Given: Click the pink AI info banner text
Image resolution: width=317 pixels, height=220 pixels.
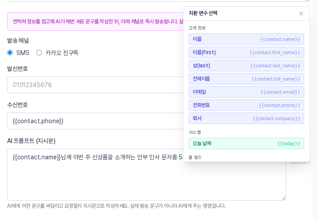Looking at the screenshot, I should click(x=98, y=22).
